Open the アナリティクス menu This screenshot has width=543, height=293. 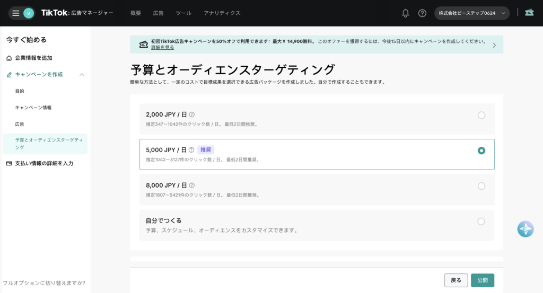point(222,13)
